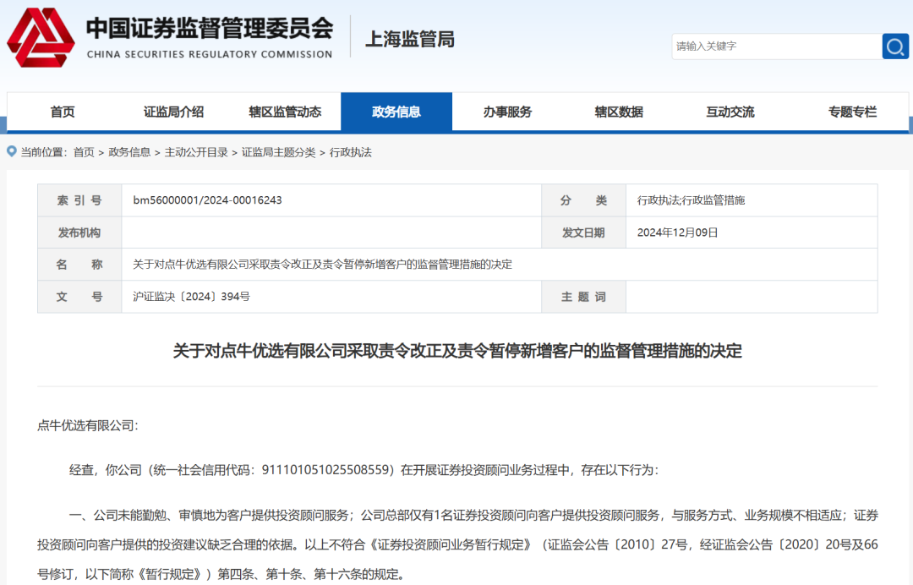Screen dimensions: 913x585
Task: Type in the 请输入关键字 search field
Action: (775, 46)
